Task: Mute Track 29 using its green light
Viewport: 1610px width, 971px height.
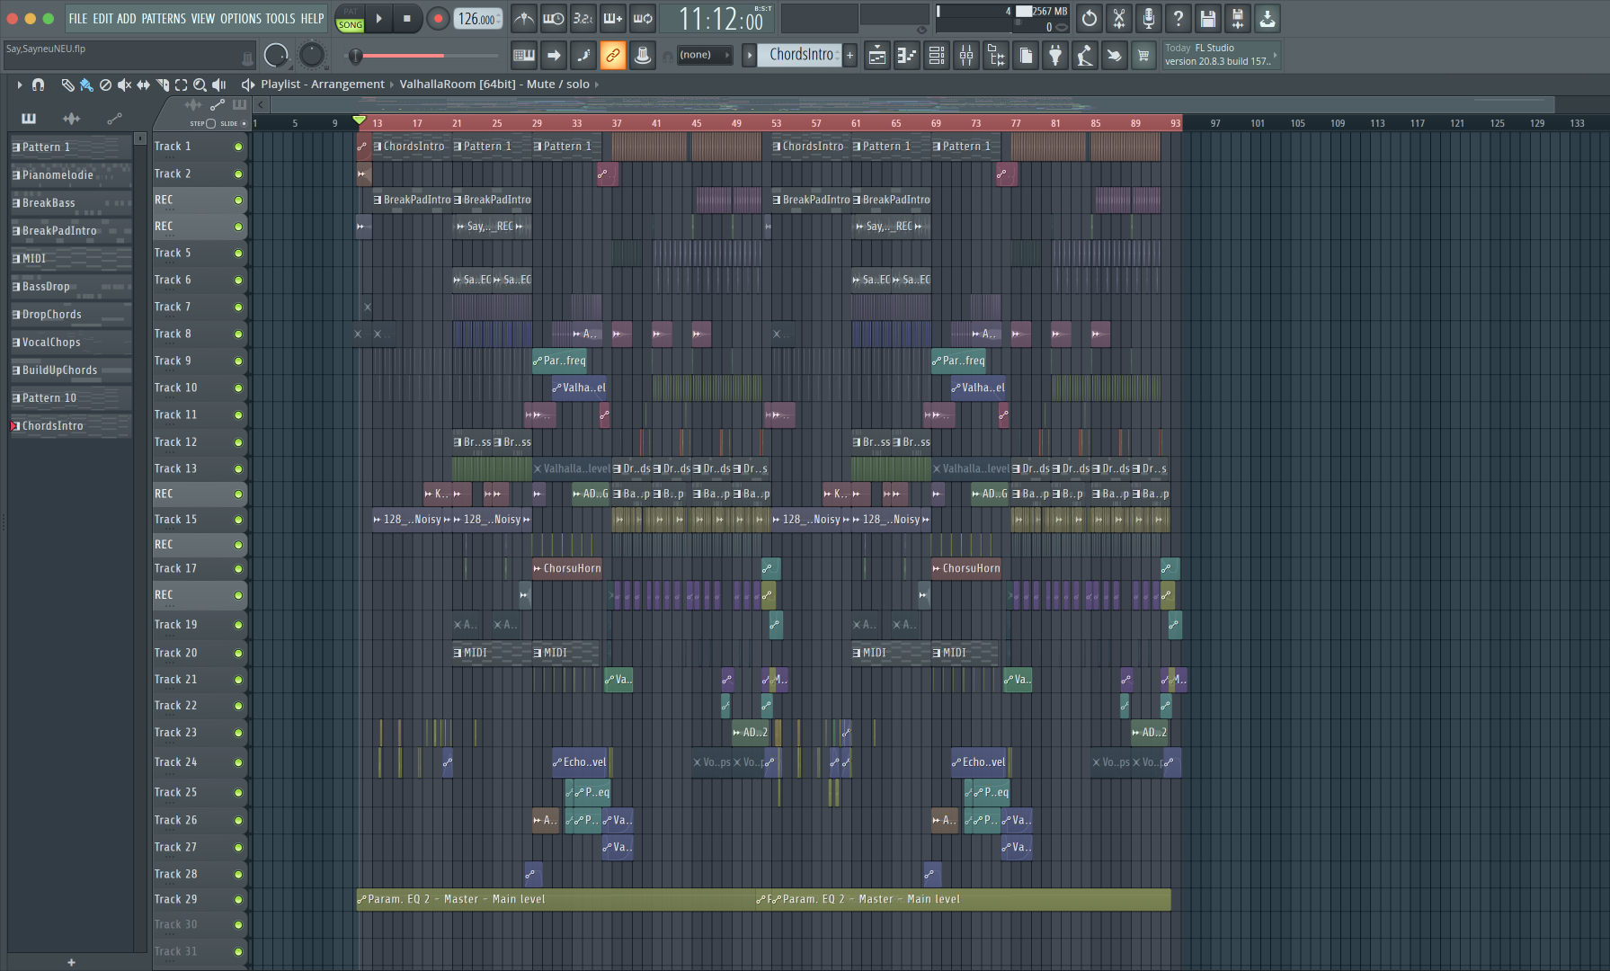Action: click(238, 900)
